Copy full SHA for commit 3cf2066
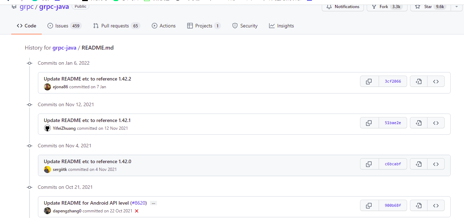This screenshot has width=464, height=218. point(369,82)
